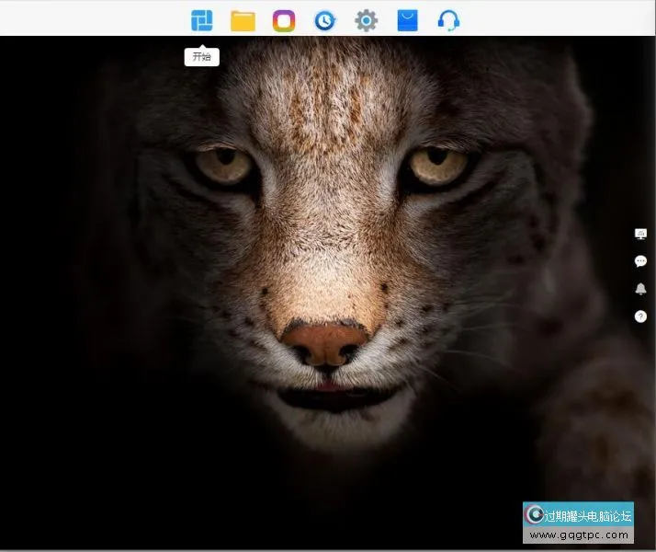The image size is (656, 552).
Task: Launch the blue shopping bag app store
Action: [x=407, y=20]
